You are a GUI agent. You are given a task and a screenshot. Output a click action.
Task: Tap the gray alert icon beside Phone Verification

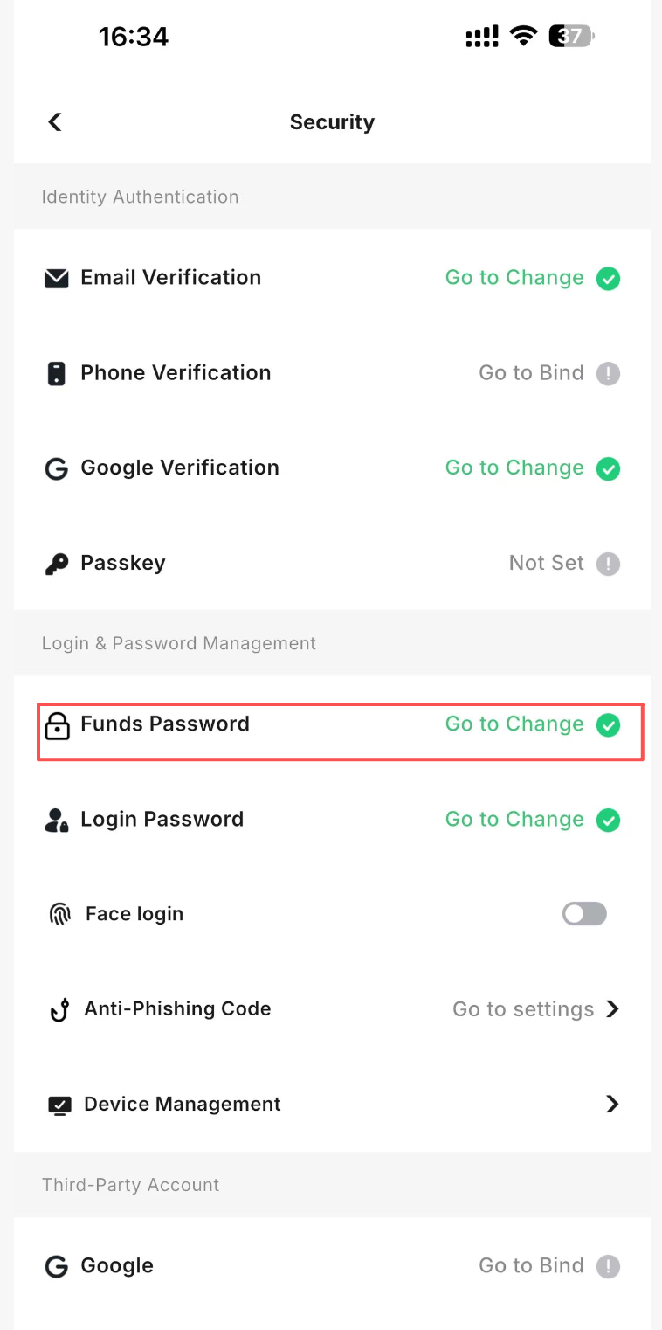[608, 374]
